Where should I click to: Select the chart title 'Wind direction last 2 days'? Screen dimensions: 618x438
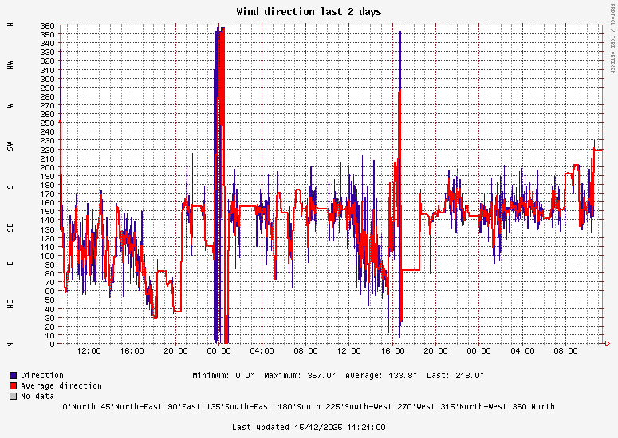pyautogui.click(x=309, y=12)
